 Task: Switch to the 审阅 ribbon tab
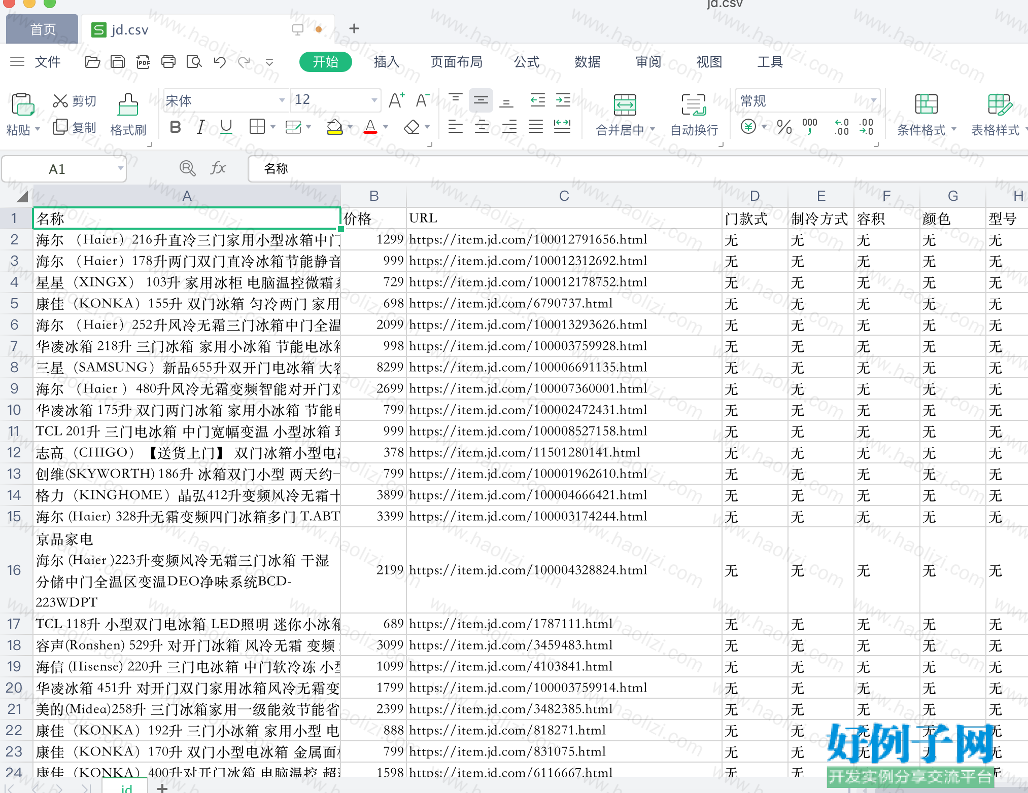(x=648, y=62)
